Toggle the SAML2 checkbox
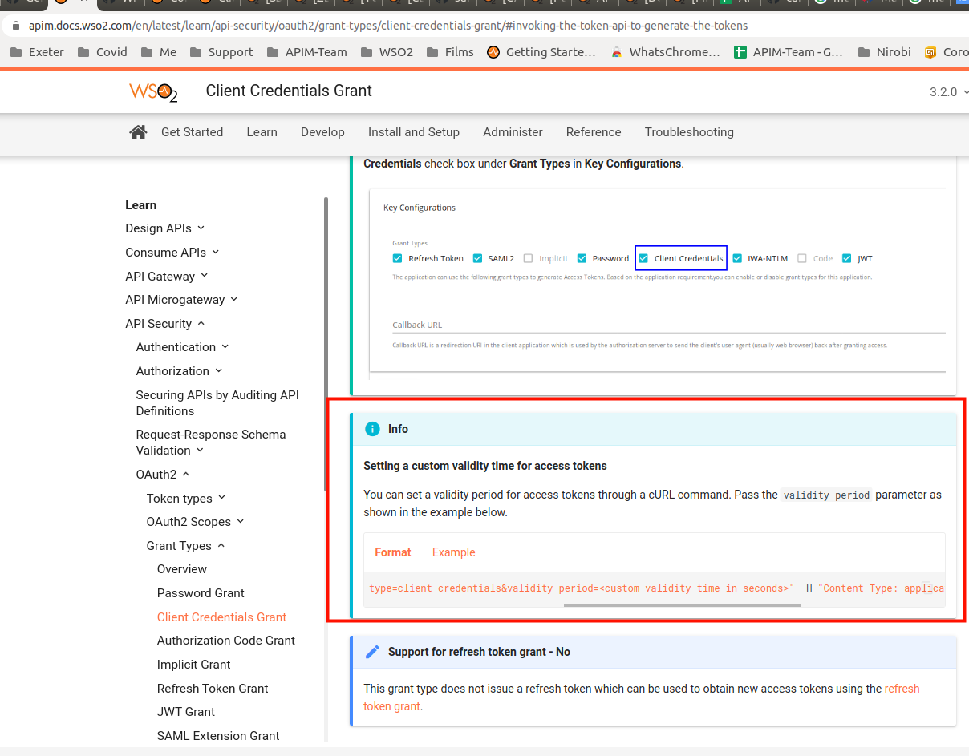The image size is (969, 756). point(477,258)
